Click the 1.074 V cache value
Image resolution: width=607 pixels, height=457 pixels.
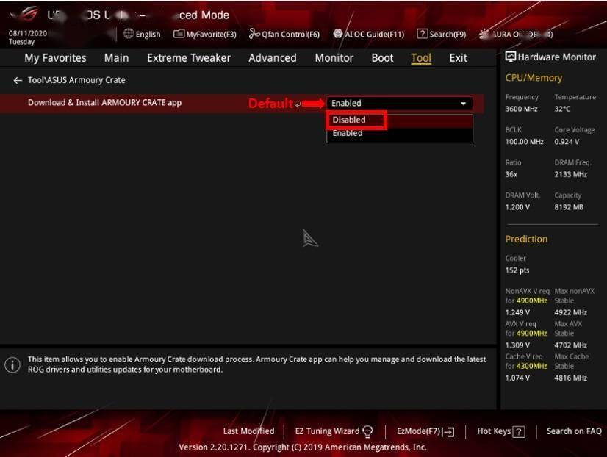(x=517, y=378)
